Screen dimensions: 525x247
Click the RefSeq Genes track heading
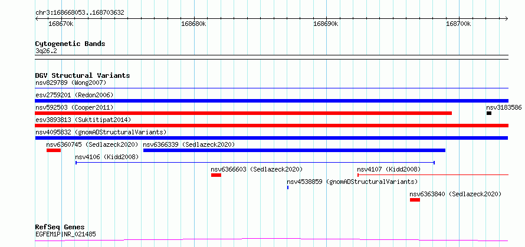tap(60, 228)
